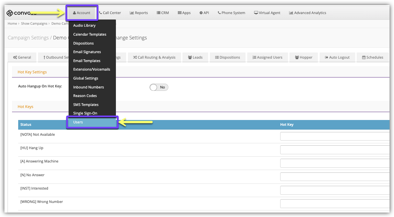Click the hot key field for Not Available

click(335, 136)
